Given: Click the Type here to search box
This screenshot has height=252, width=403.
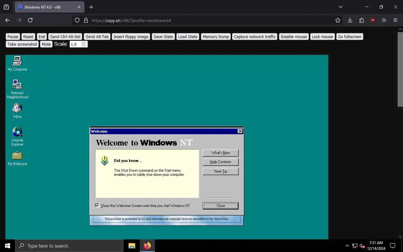Looking at the screenshot, I should pos(69,246).
